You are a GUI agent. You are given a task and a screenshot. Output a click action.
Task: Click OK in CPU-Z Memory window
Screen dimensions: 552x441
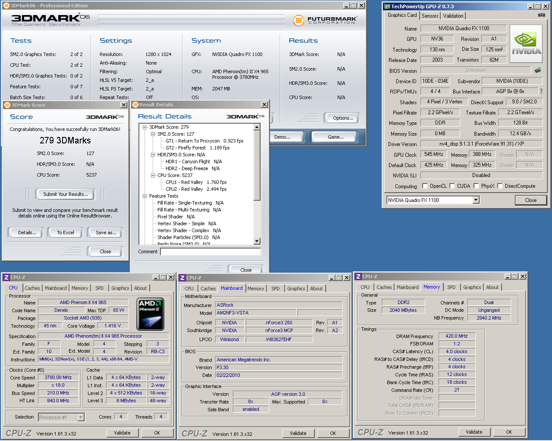(x=509, y=432)
